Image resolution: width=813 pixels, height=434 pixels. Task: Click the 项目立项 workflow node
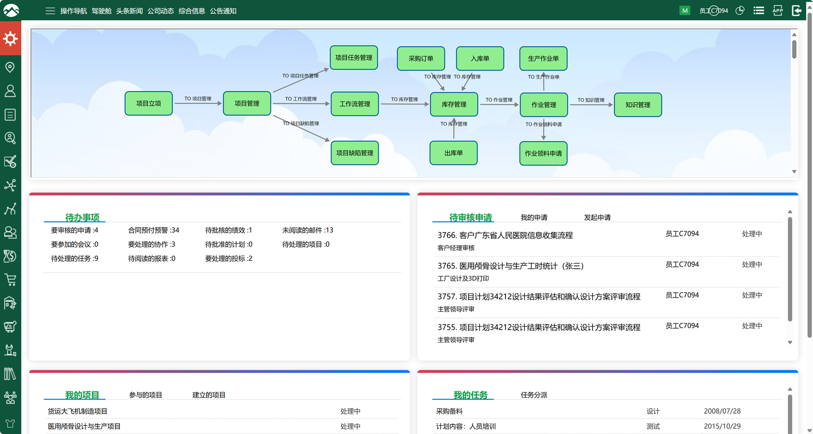coord(149,103)
